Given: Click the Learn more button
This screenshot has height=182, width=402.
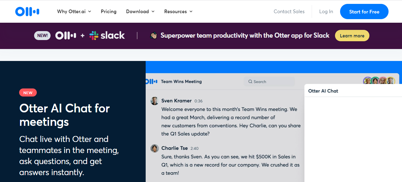Looking at the screenshot, I should [x=352, y=36].
